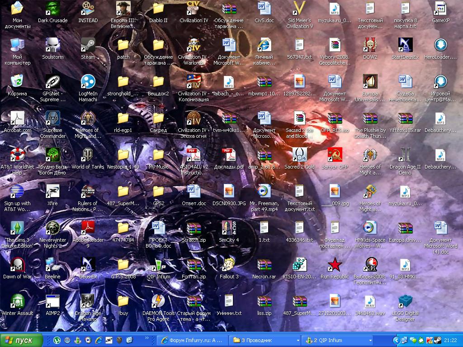Click the пуск Start button

[x=22, y=340]
